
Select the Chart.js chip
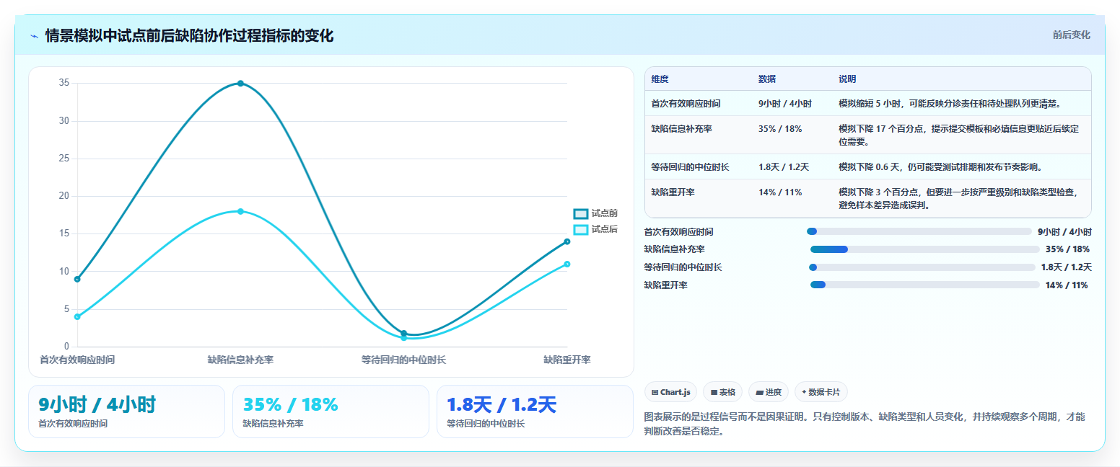coord(670,392)
